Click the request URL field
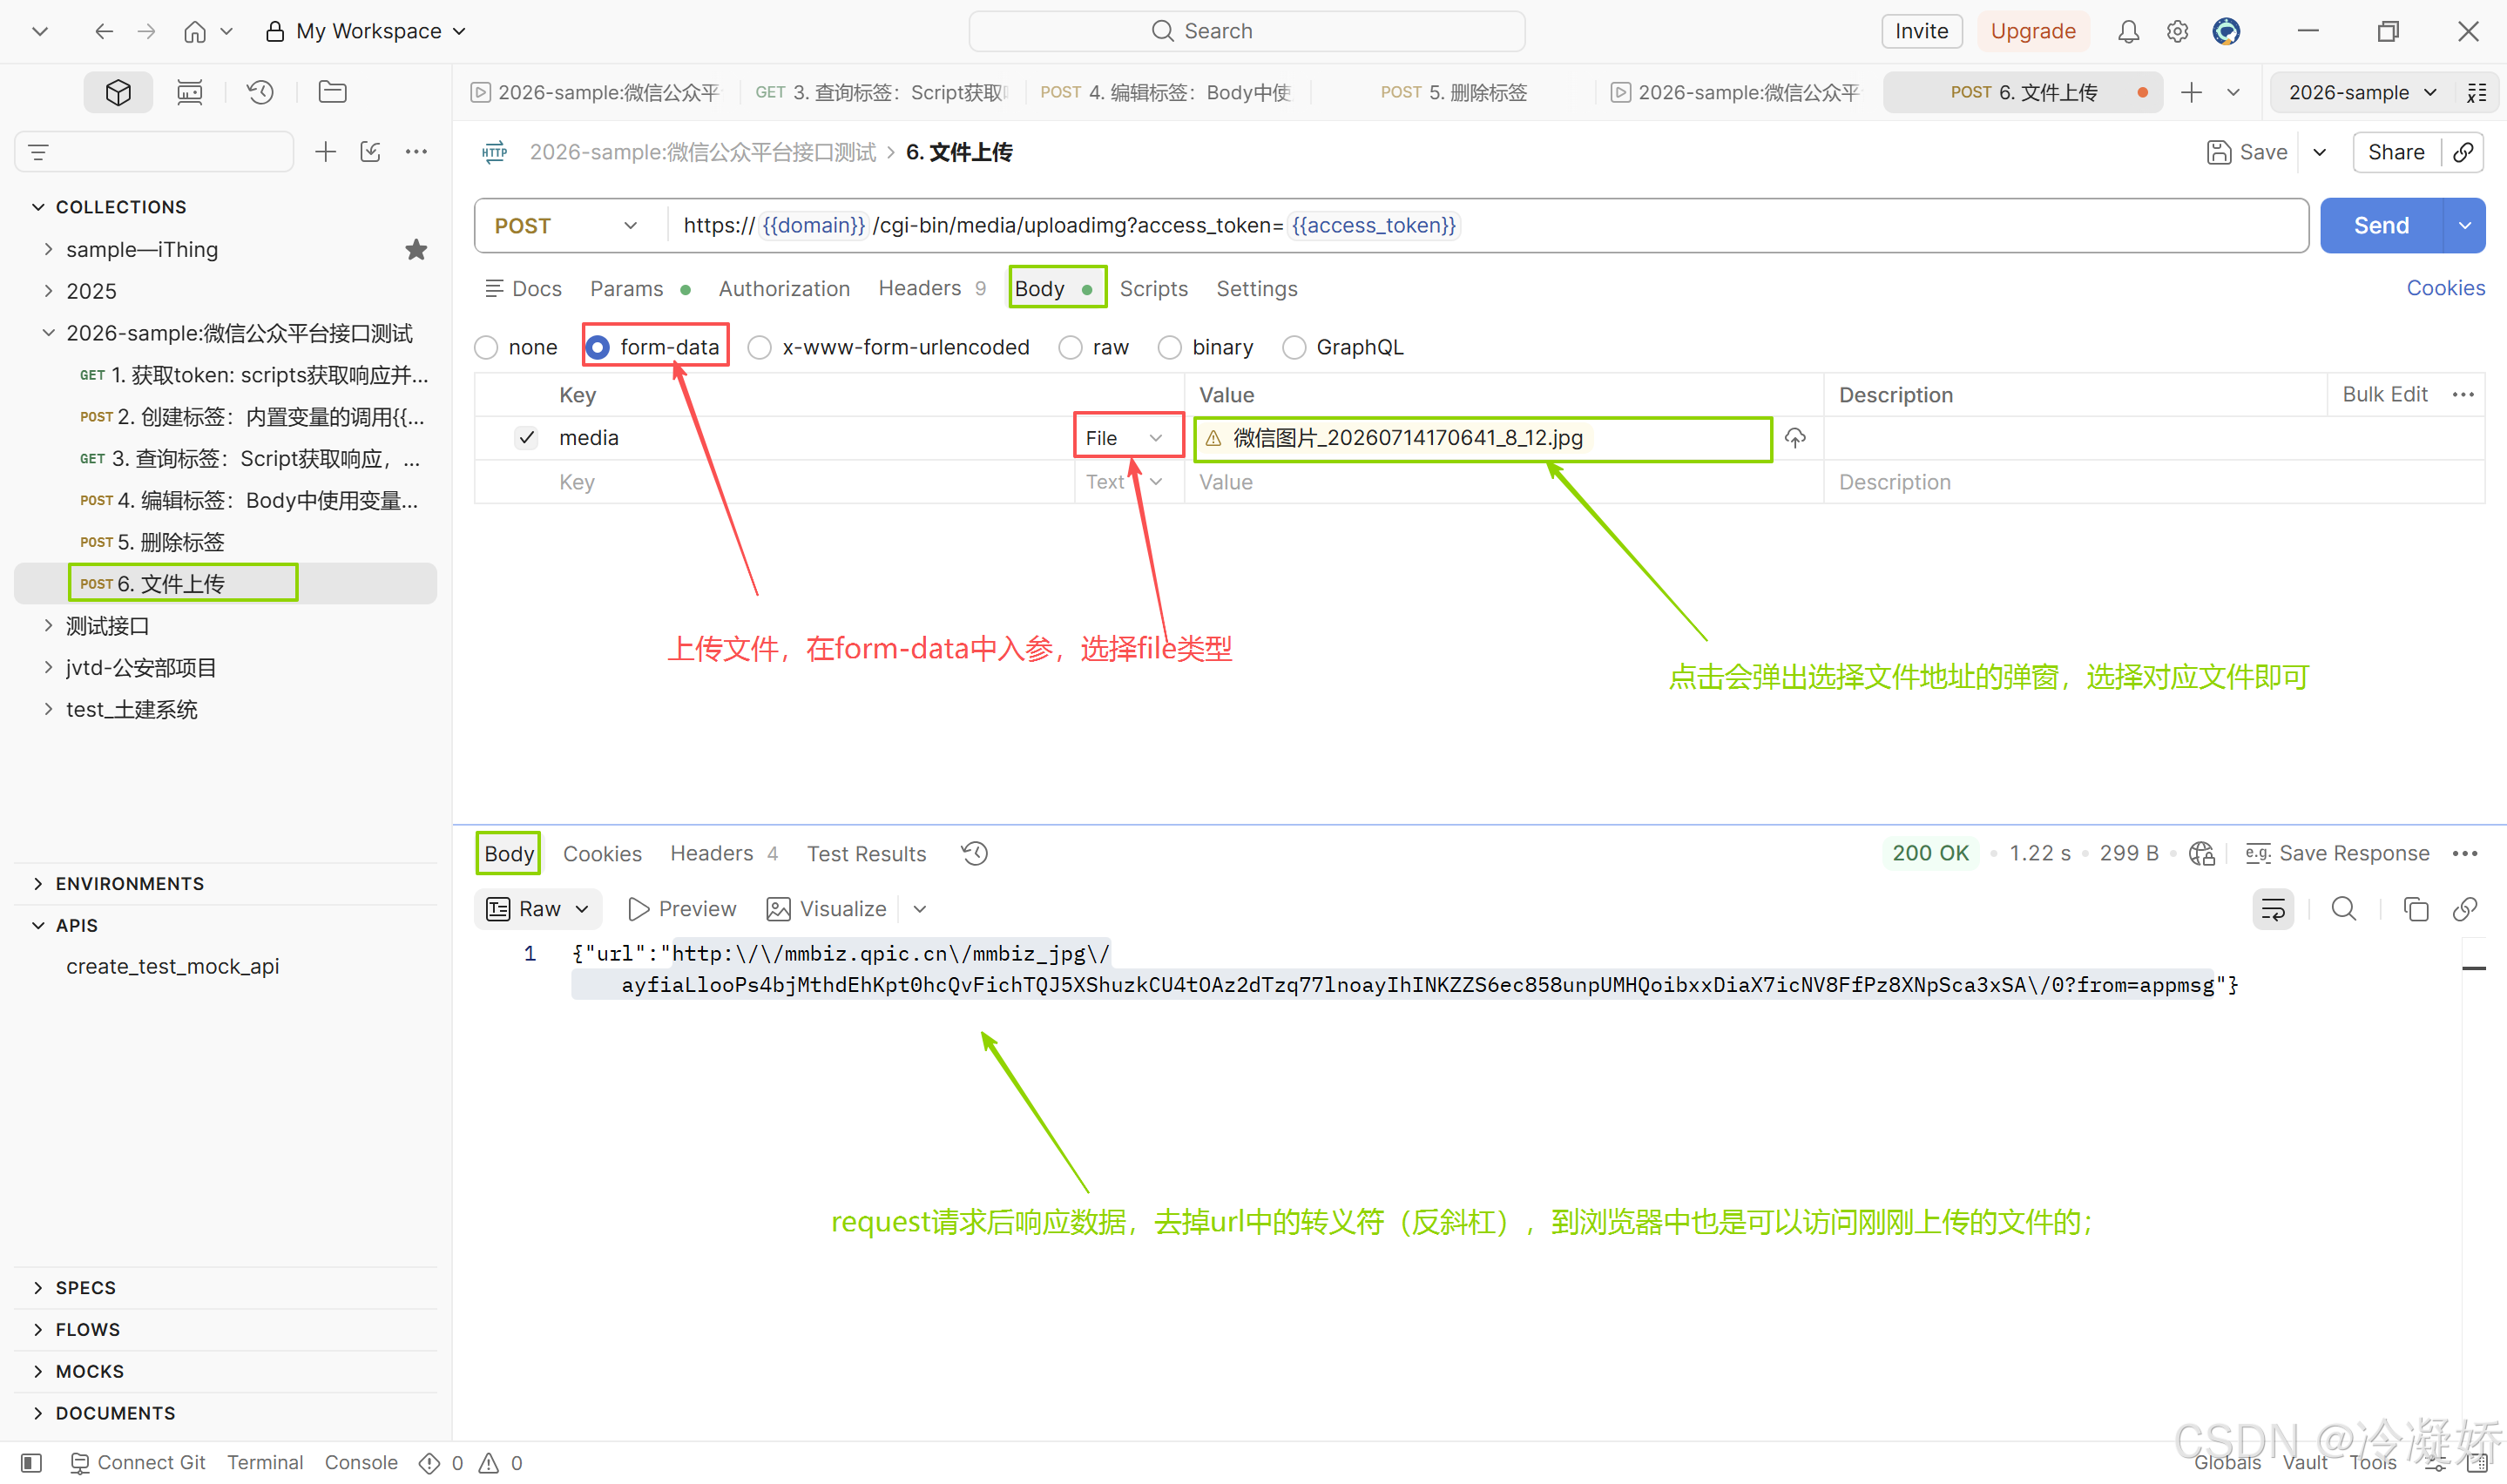Viewport: 2507px width, 1484px height. [1486, 226]
